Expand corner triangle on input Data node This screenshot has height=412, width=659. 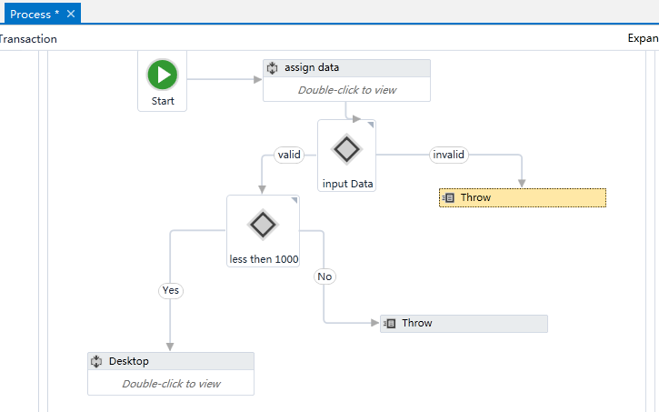pos(371,125)
